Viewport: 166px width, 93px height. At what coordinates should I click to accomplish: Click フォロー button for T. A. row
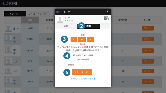tap(148, 61)
